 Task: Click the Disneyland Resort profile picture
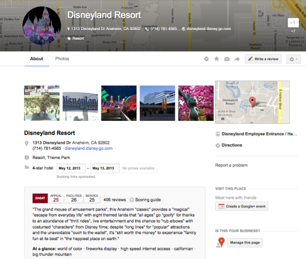[x=42, y=25]
